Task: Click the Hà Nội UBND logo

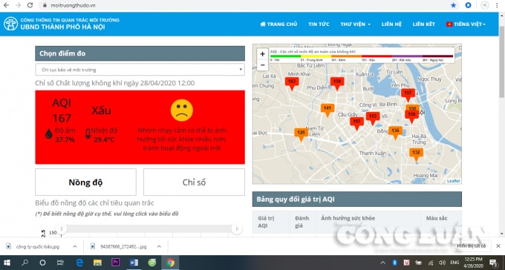Action: click(10, 24)
